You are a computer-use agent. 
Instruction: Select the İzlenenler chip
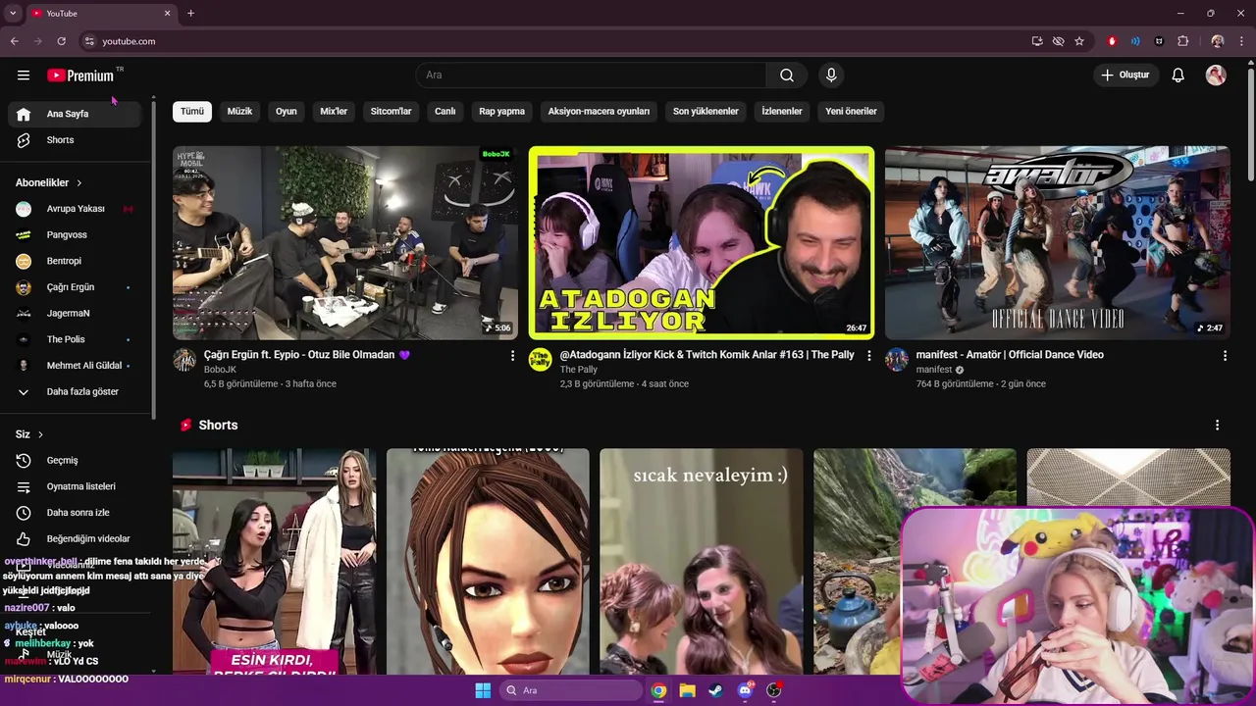click(782, 111)
